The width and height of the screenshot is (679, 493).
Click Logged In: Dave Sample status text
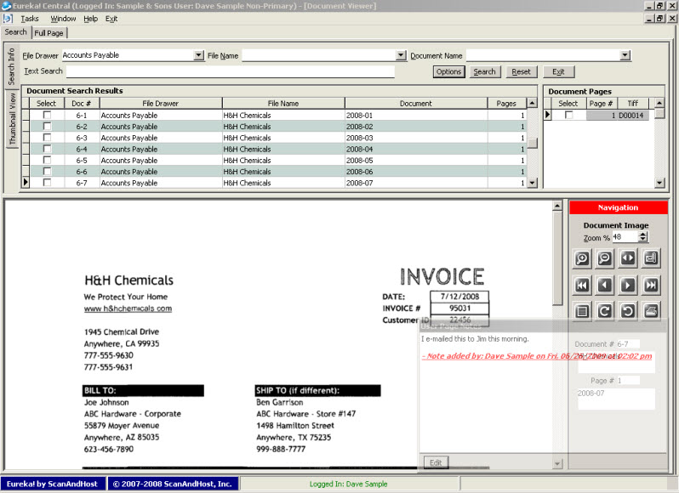pos(349,484)
